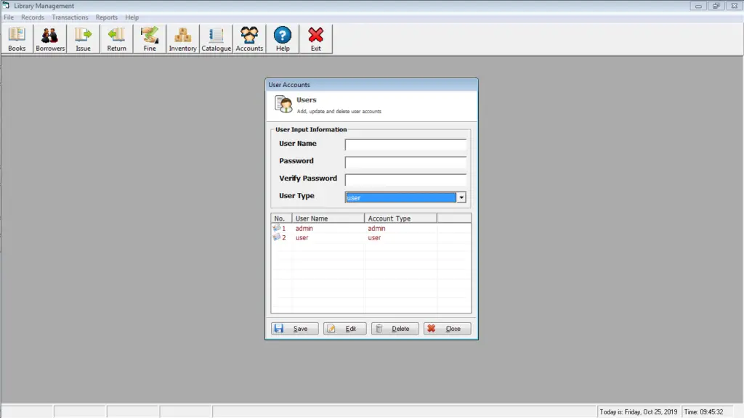Click the Return book icon
This screenshot has height=418, width=744.
point(116,38)
